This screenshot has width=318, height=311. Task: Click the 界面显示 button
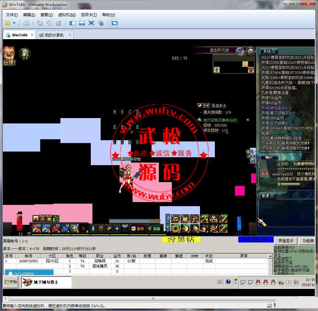[285, 241]
